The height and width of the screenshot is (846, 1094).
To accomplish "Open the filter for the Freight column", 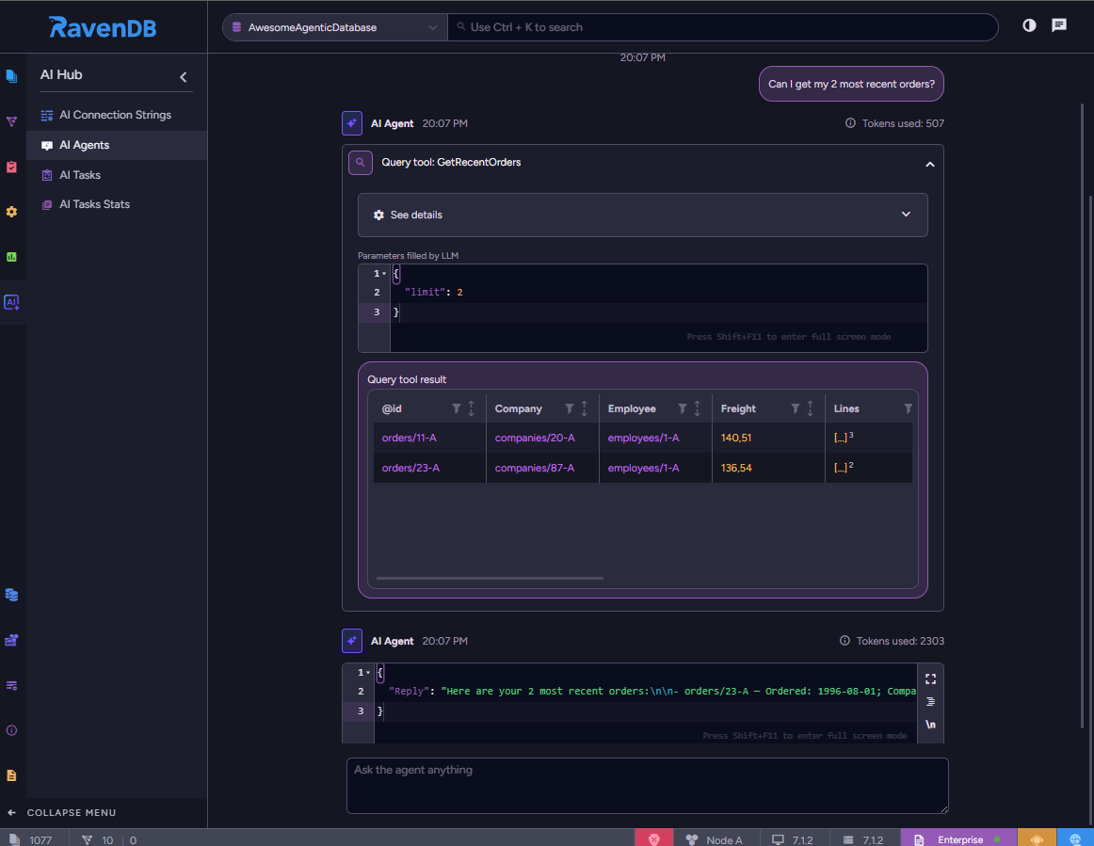I will 796,408.
